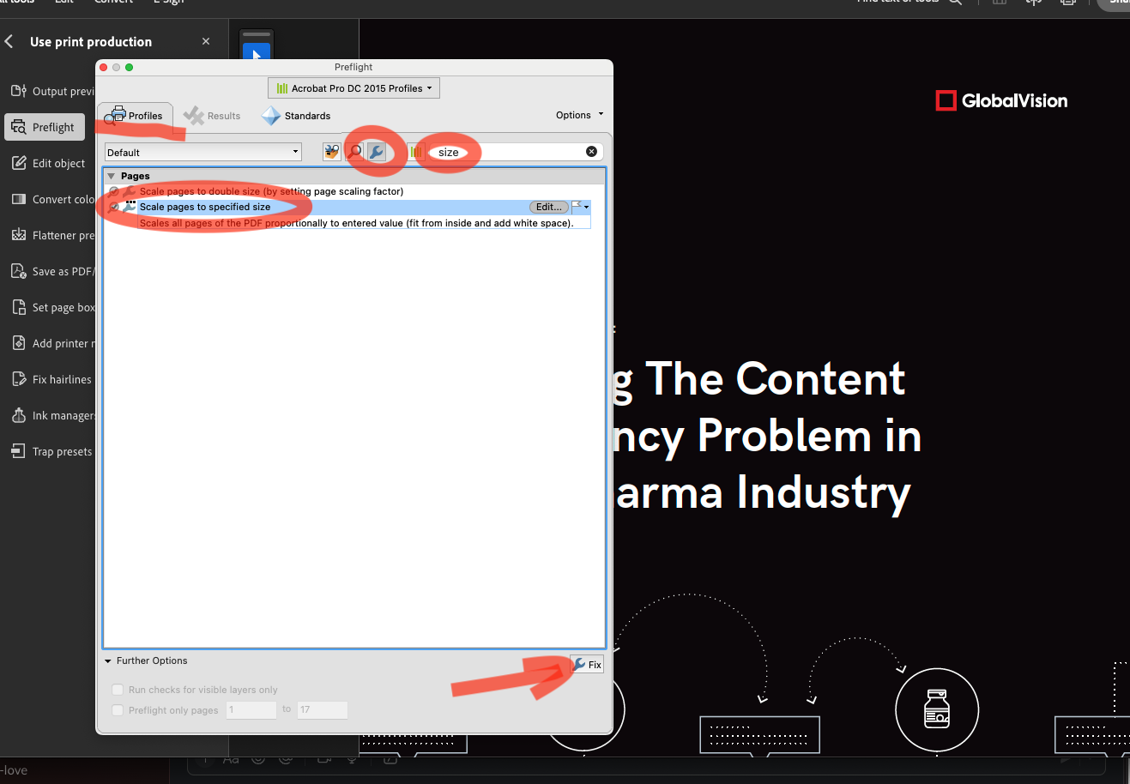
Task: Collapse the Pages group triangle
Action: tap(112, 176)
